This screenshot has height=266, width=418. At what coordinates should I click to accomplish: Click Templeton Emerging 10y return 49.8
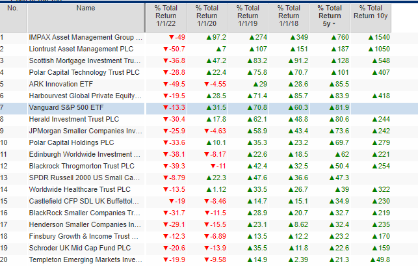point(380,260)
